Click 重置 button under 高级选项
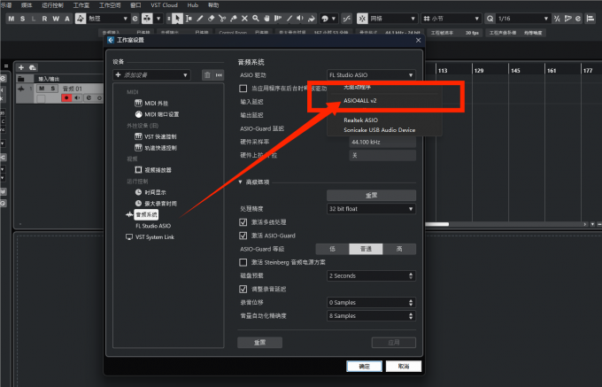The image size is (602, 387). pyautogui.click(x=371, y=196)
